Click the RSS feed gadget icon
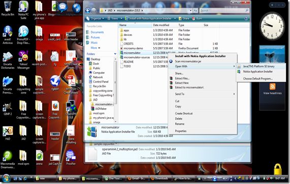 tap(272, 86)
